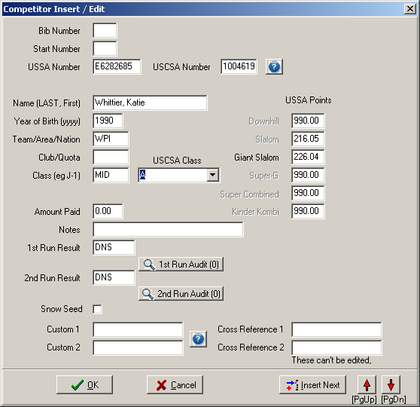Select the 1st Run Result field
This screenshot has height=407, width=420.
pos(114,247)
